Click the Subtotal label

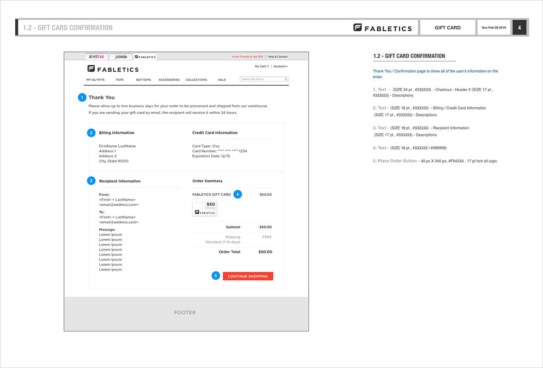click(233, 227)
